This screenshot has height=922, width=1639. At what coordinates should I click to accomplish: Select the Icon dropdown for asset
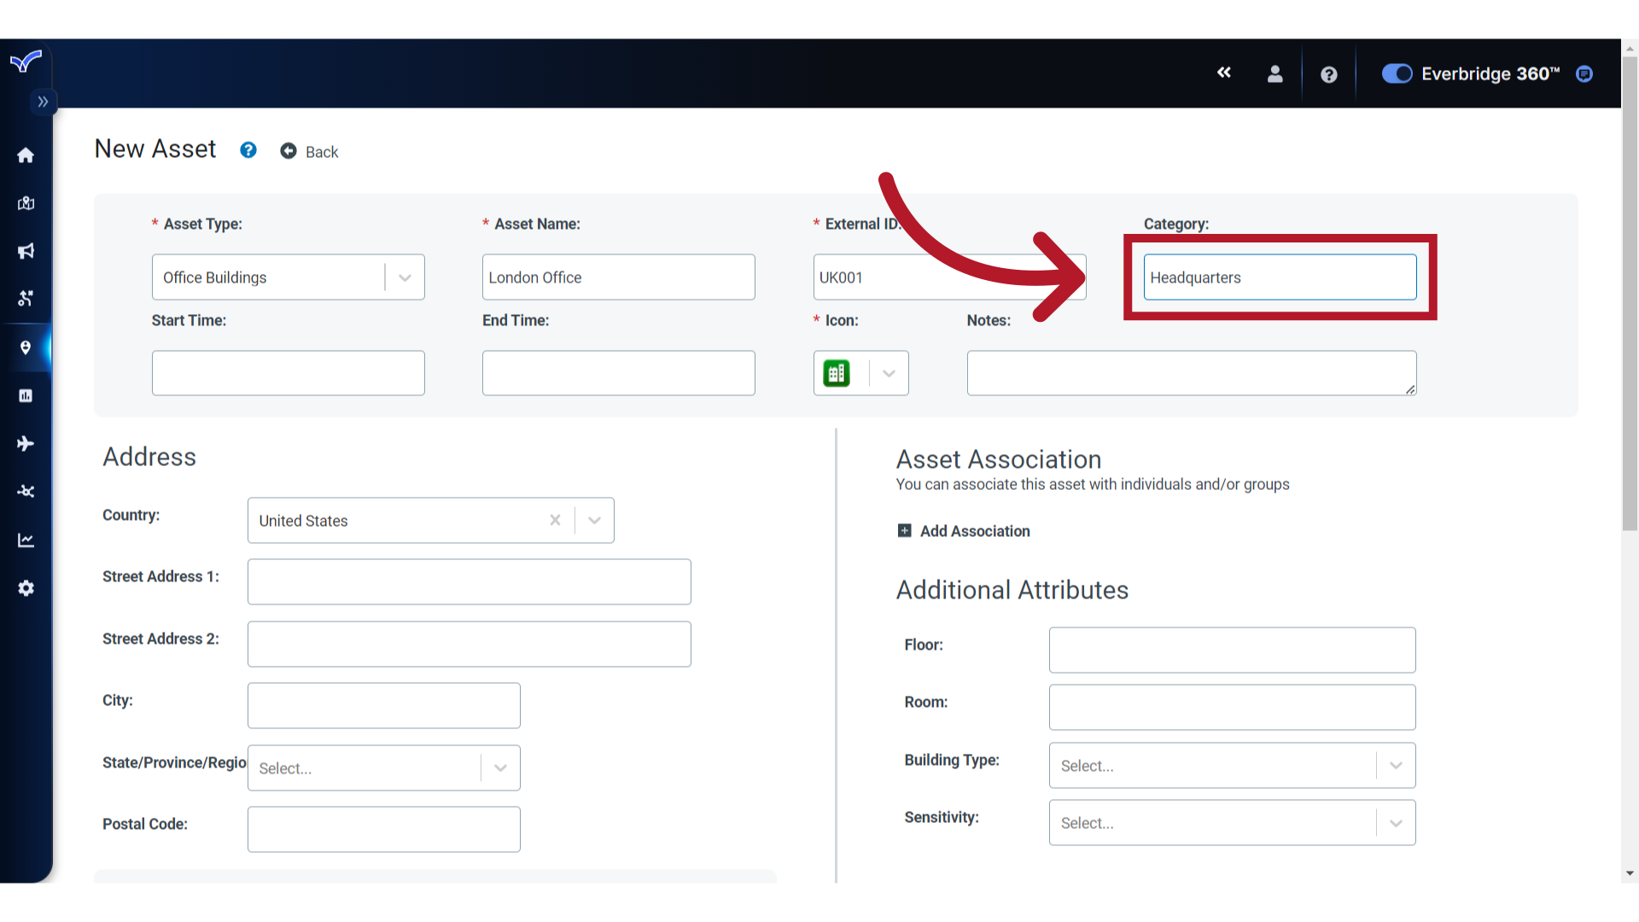pos(888,372)
